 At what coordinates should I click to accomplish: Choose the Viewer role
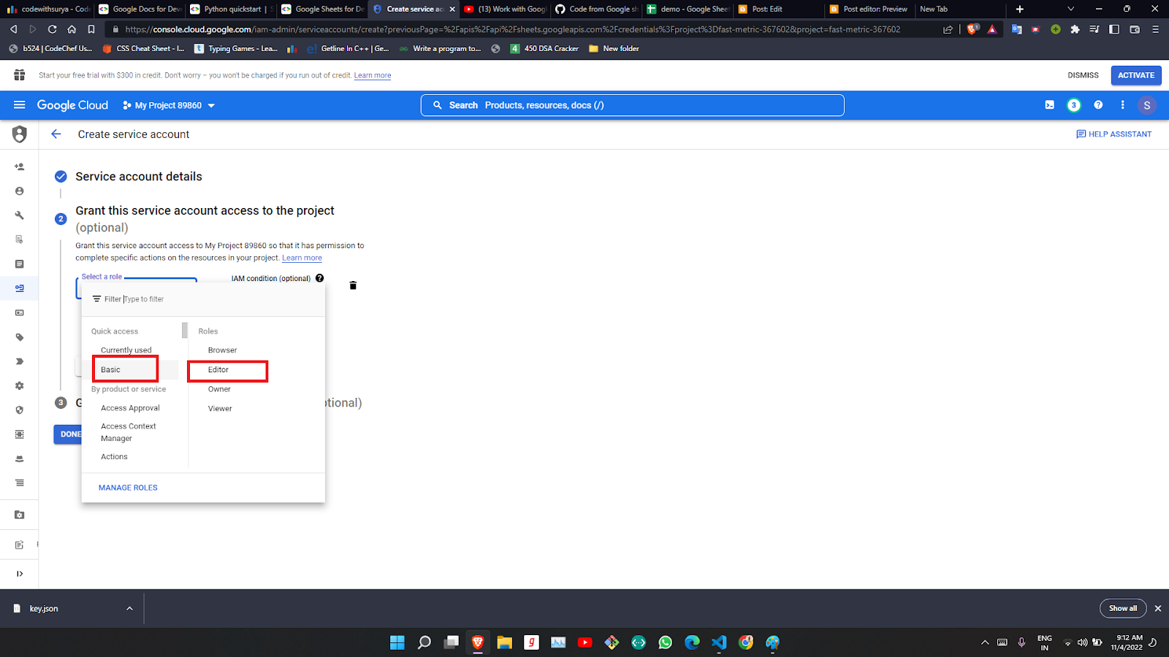220,409
